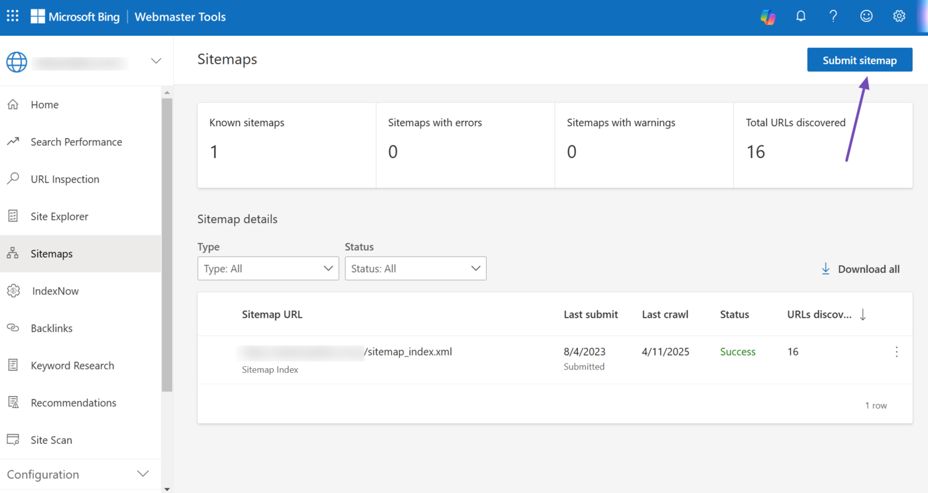Click Download all link
Viewport: 928px width, 493px height.
(x=860, y=269)
